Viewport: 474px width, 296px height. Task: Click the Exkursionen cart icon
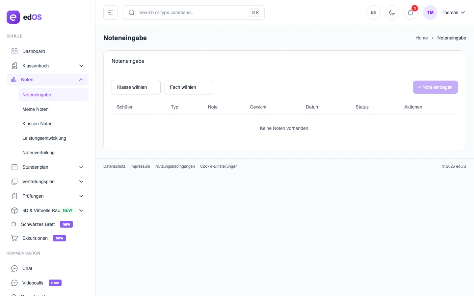[x=14, y=238]
